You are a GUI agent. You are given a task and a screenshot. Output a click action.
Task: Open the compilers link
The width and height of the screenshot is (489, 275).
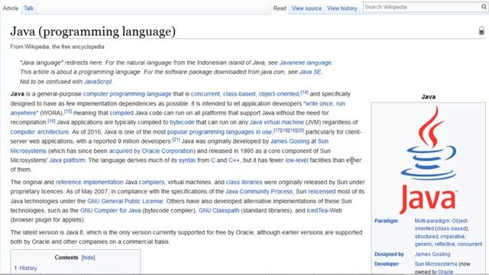151,182
